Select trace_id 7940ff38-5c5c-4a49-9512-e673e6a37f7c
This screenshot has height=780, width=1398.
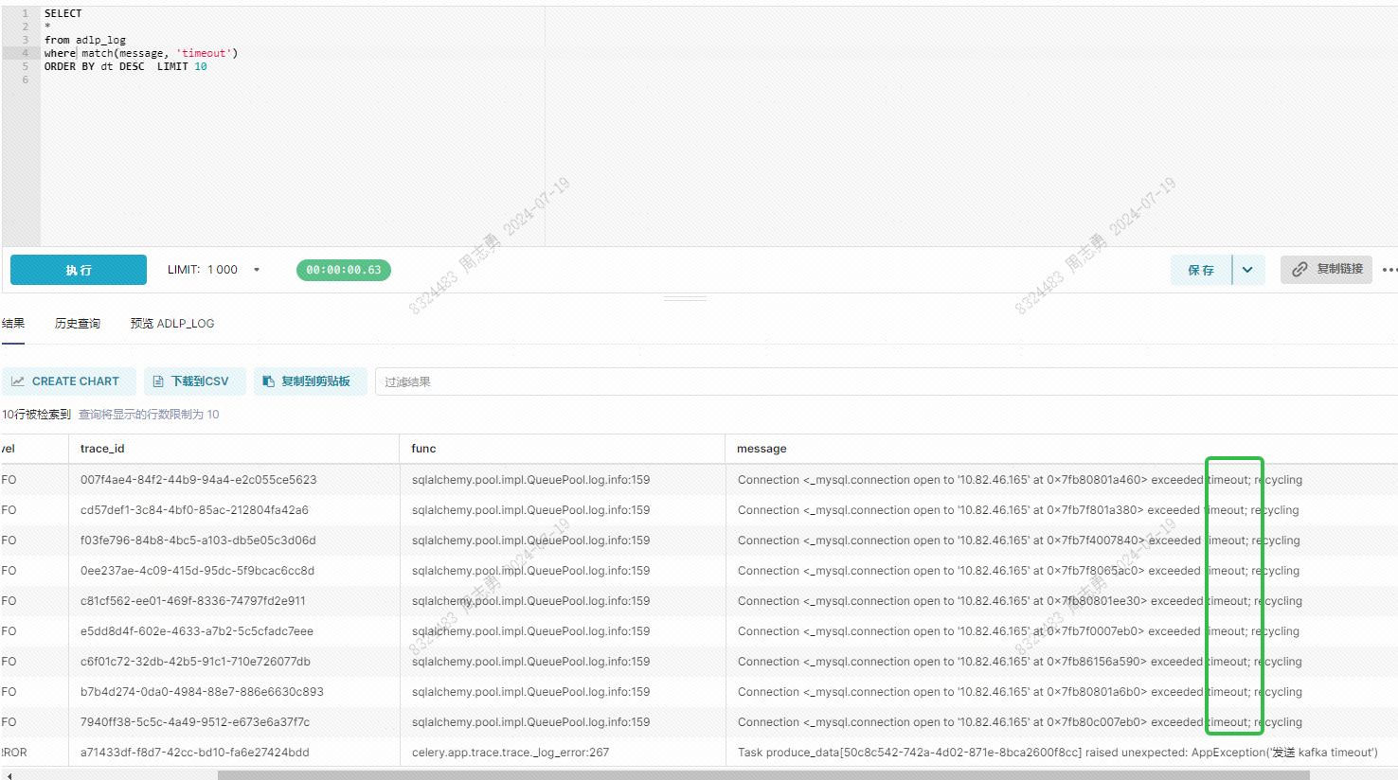coord(195,722)
